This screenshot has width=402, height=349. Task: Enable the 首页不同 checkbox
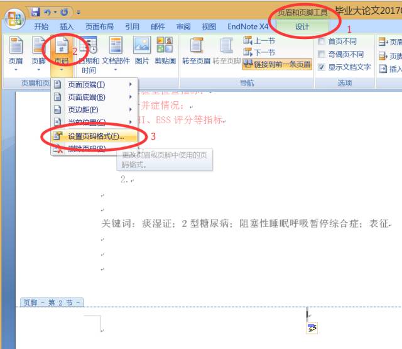click(x=322, y=42)
